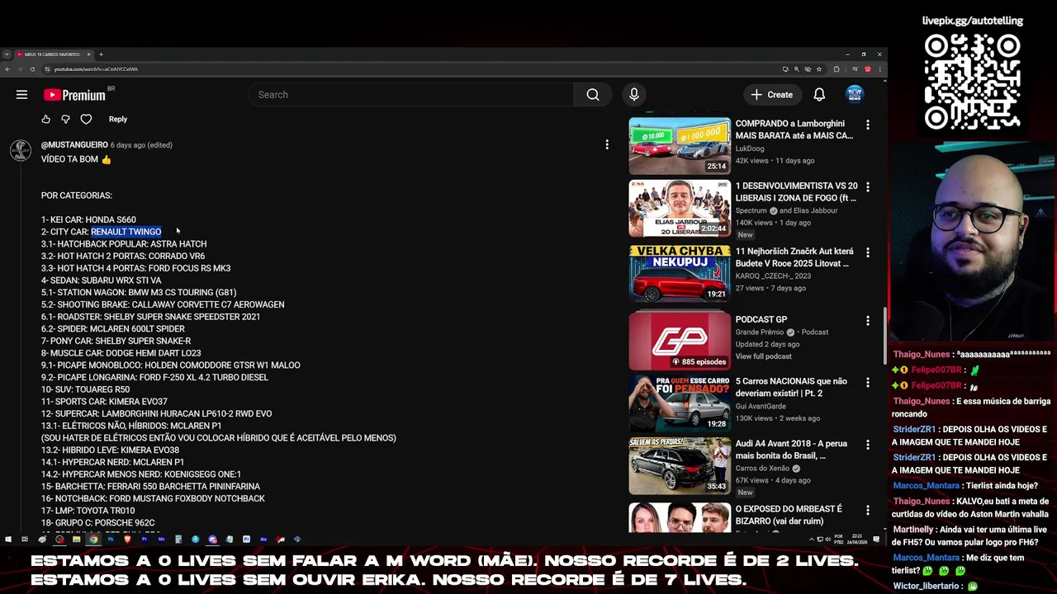Image resolution: width=1057 pixels, height=594 pixels.
Task: Open more options for MrBeast exposed video
Action: (867, 510)
